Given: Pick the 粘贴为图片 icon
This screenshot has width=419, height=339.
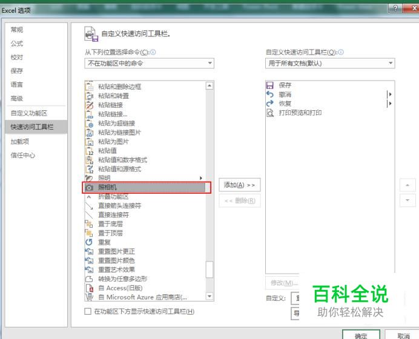Looking at the screenshot, I should click(x=89, y=142).
